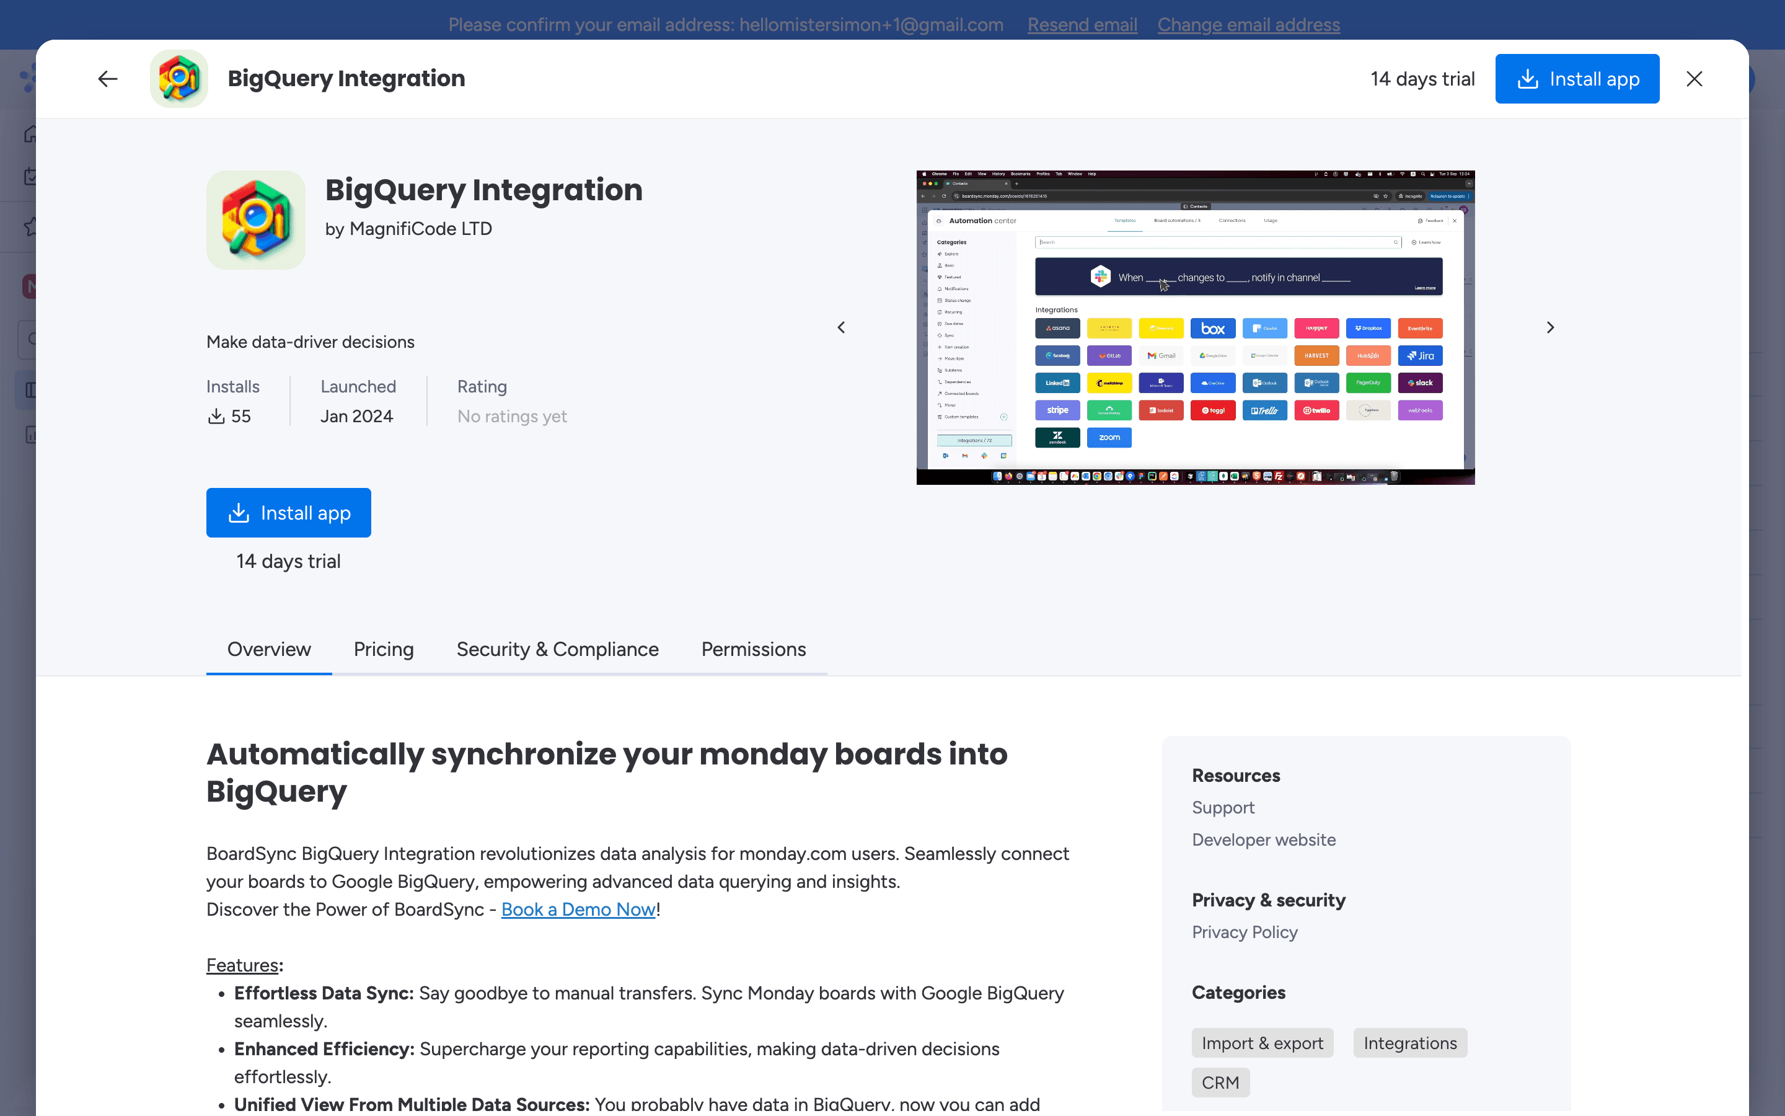Click the installs download icon beside 55
The image size is (1785, 1116).
pos(216,416)
